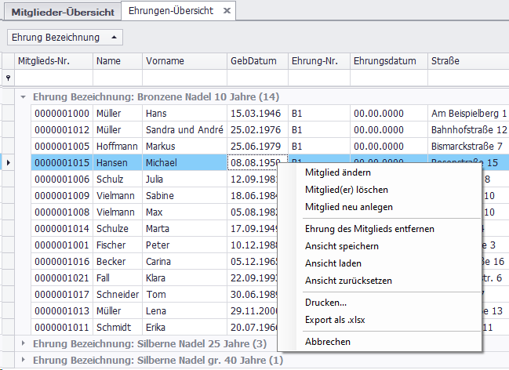
Task: Expand the Silberne Nadel gr. 40 Jahre group
Action: tap(24, 360)
